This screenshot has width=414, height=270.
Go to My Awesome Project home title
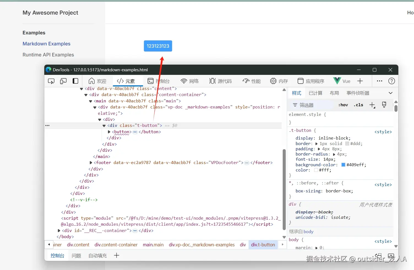(50, 13)
